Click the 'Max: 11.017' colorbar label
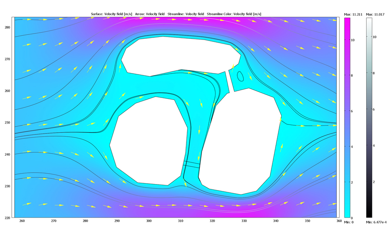The width and height of the screenshot is (391, 235). [375, 14]
